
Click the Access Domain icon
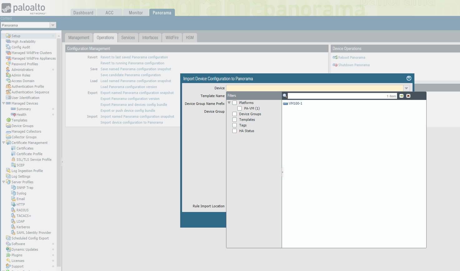[x=8, y=81]
